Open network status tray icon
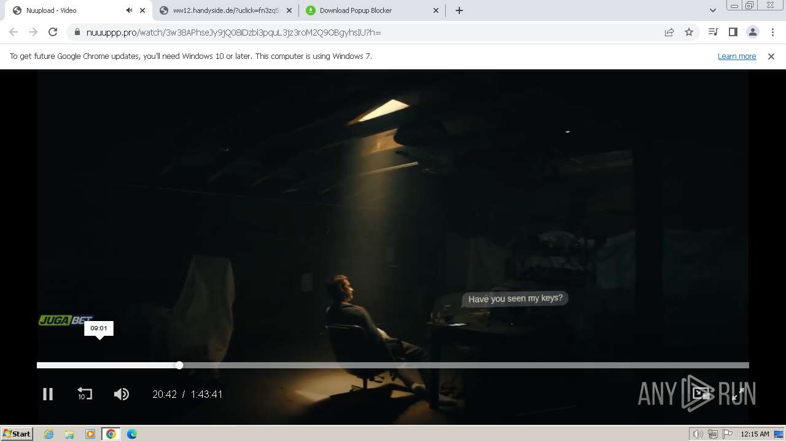This screenshot has width=786, height=442. pos(713,434)
